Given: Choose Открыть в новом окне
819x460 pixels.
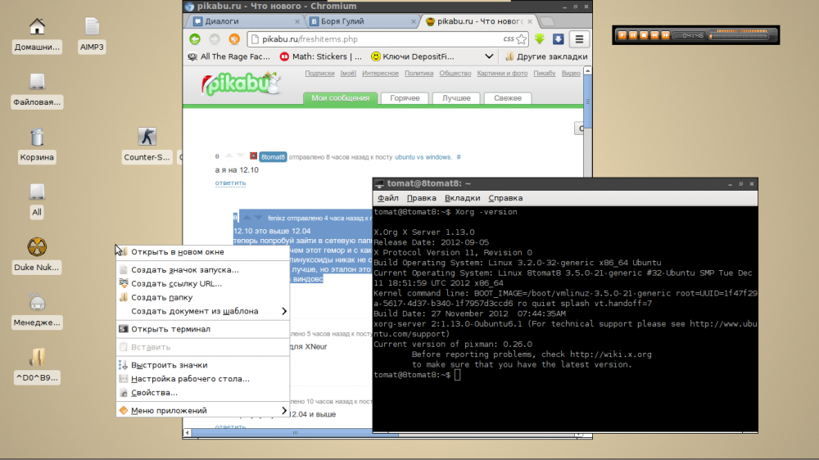Looking at the screenshot, I should [202, 251].
